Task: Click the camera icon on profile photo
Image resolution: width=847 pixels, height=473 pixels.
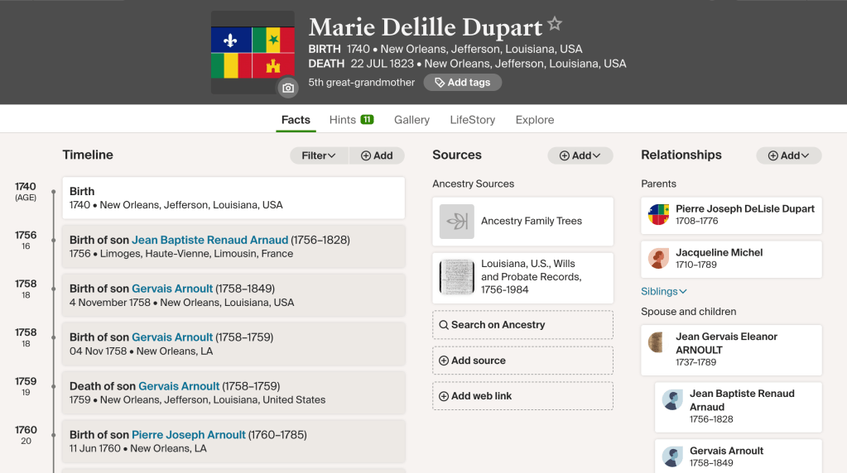Action: coord(287,88)
